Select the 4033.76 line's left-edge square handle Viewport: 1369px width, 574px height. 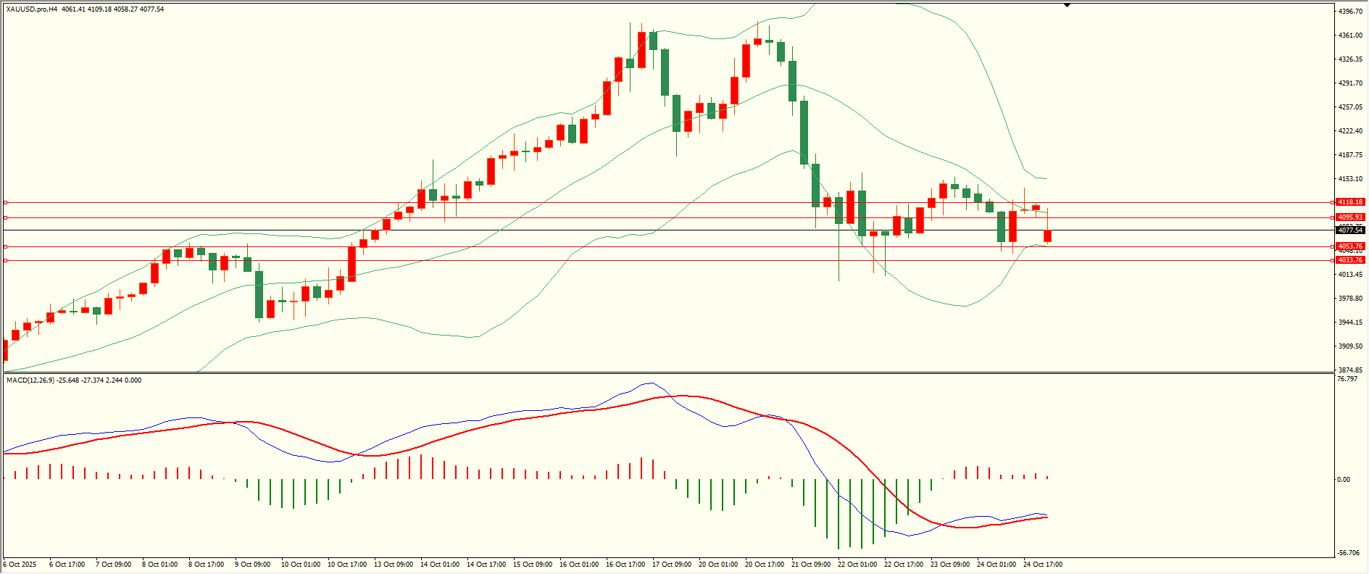pyautogui.click(x=5, y=260)
